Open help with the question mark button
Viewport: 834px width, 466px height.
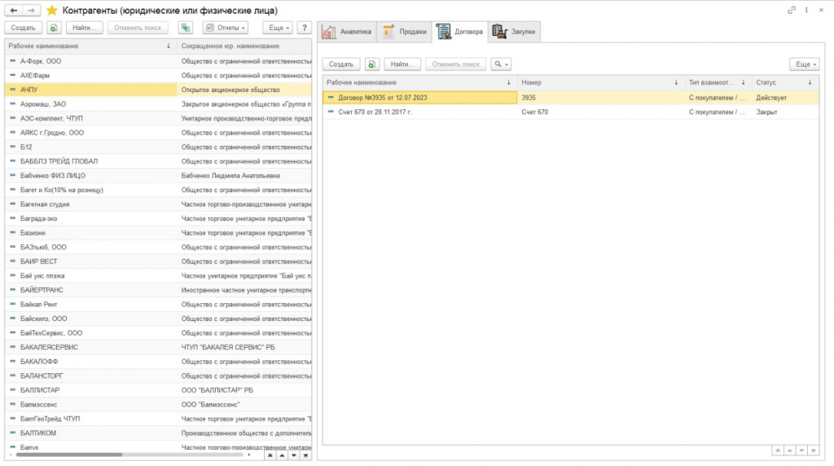pyautogui.click(x=305, y=28)
